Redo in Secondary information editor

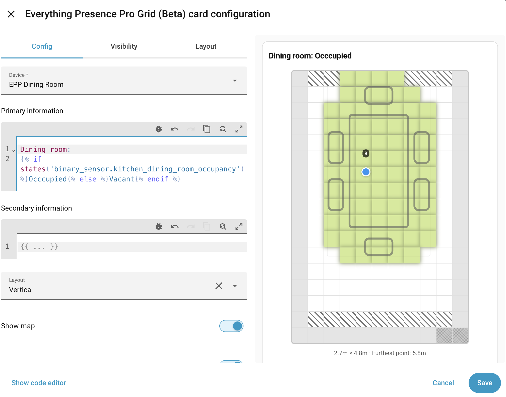click(191, 227)
